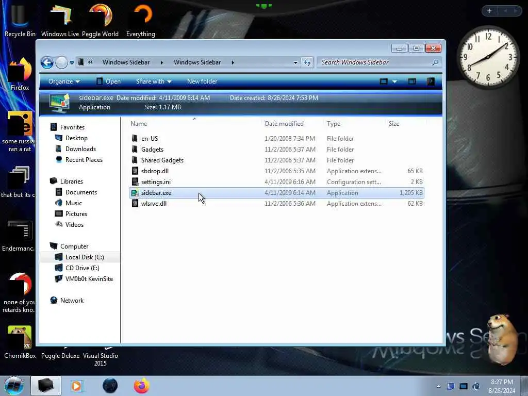
Task: Open Visual Studio 2015 desktop shortcut
Action: coord(101,357)
